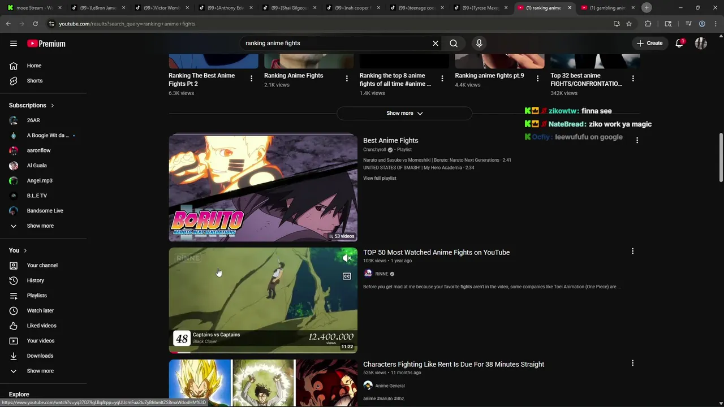Click the Create button
Viewport: 724px width, 407px height.
pos(649,43)
